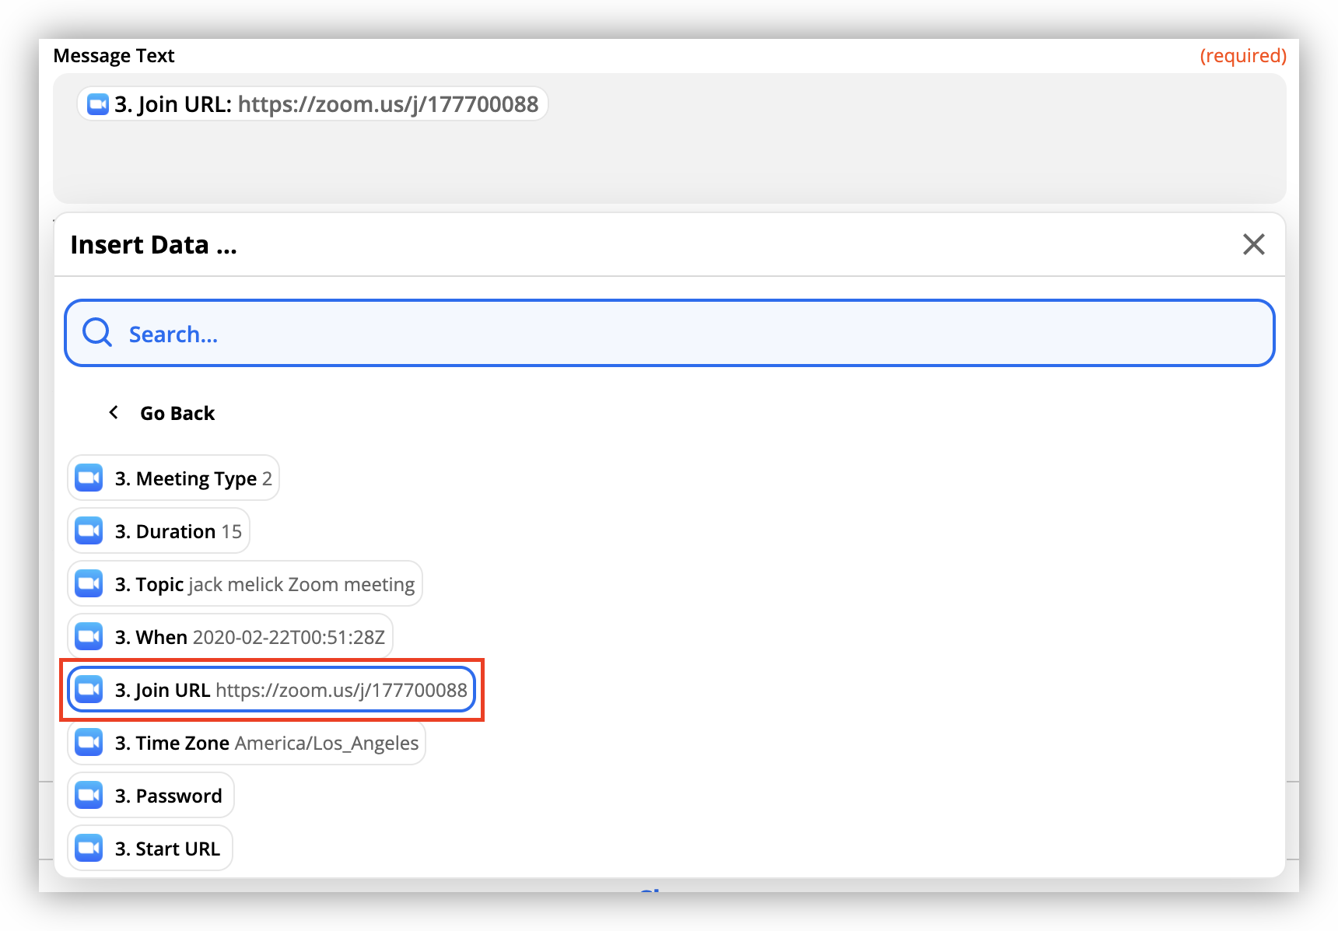Choose the highlighted Join URL list option
The height and width of the screenshot is (931, 1338).
point(289,690)
